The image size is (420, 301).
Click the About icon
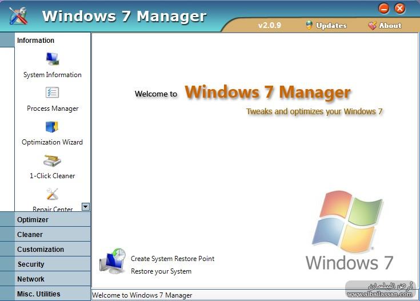coord(372,26)
